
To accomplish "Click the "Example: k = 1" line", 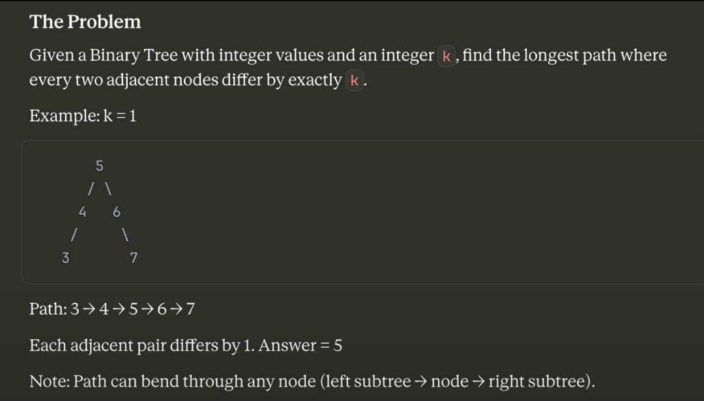I will [x=83, y=117].
